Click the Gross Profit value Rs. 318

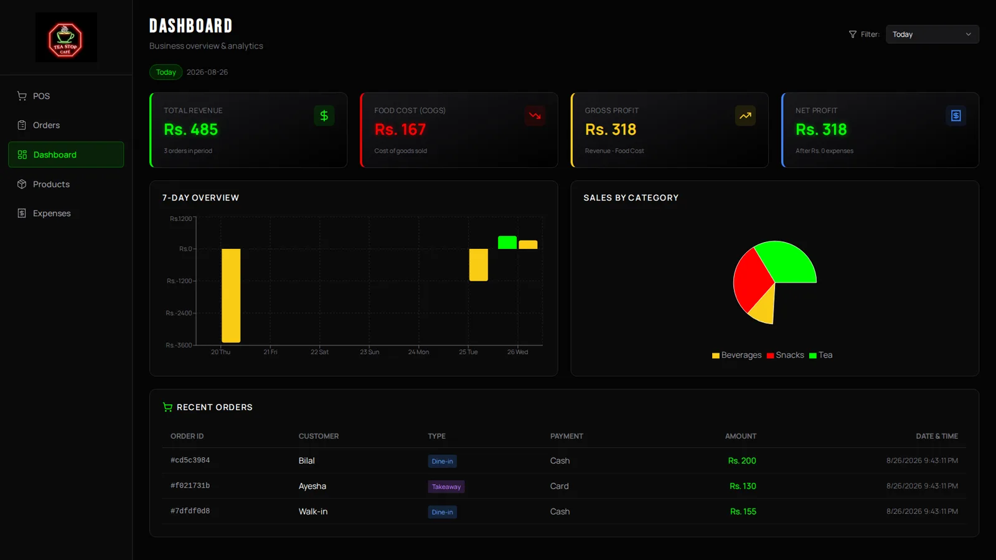pos(611,129)
